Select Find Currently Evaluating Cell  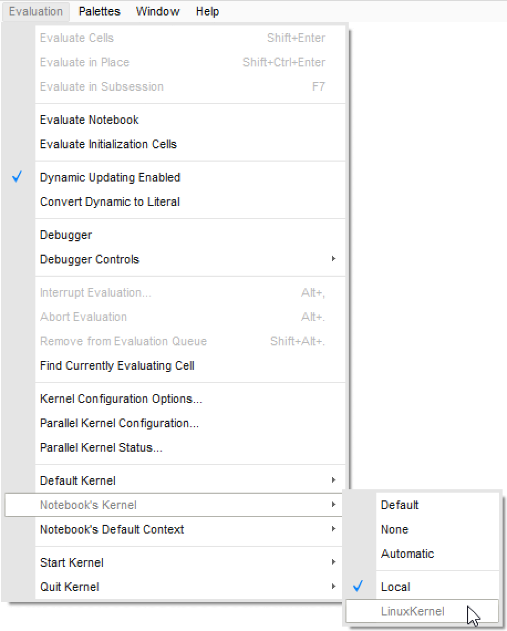(x=117, y=366)
